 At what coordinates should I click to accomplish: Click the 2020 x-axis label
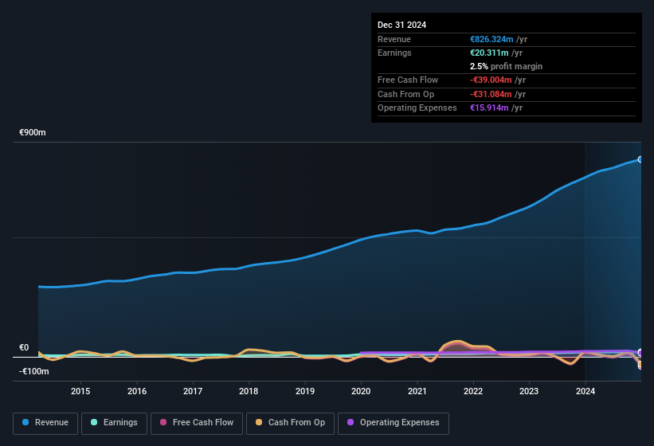click(x=361, y=391)
